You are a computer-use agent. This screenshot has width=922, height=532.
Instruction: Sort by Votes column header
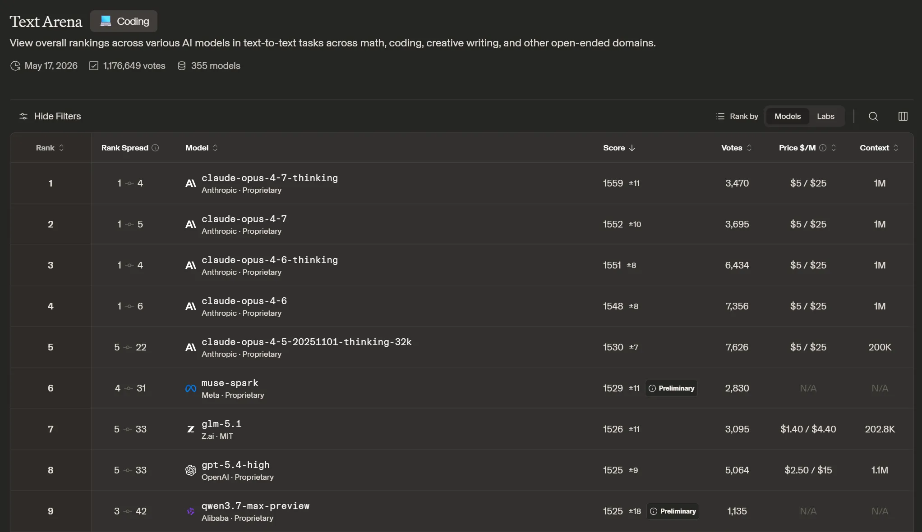[737, 148]
